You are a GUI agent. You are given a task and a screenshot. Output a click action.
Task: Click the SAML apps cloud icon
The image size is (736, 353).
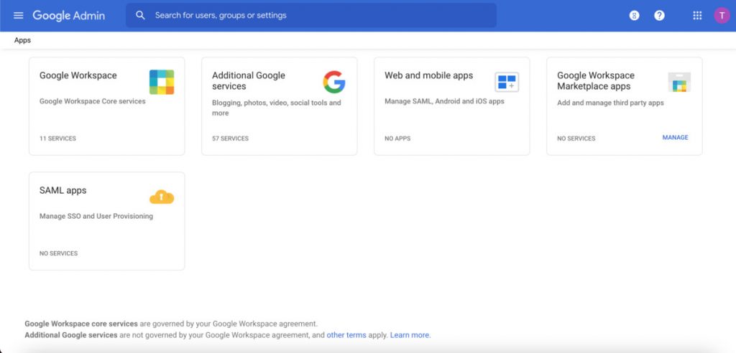tap(162, 197)
